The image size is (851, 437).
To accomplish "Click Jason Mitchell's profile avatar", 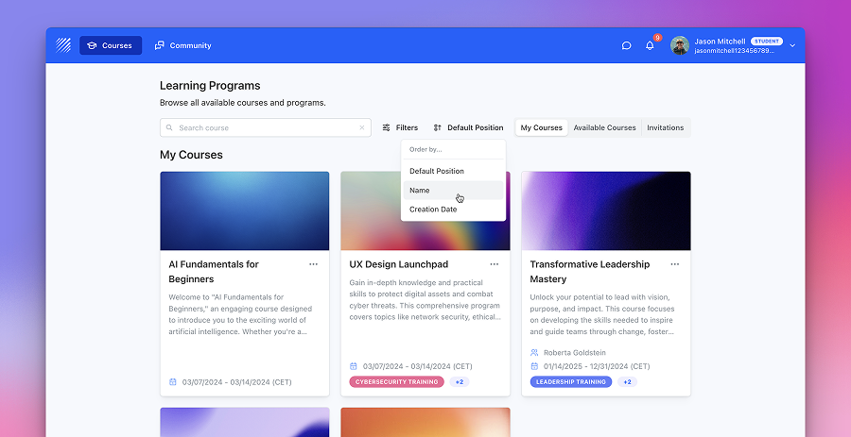I will [x=680, y=45].
